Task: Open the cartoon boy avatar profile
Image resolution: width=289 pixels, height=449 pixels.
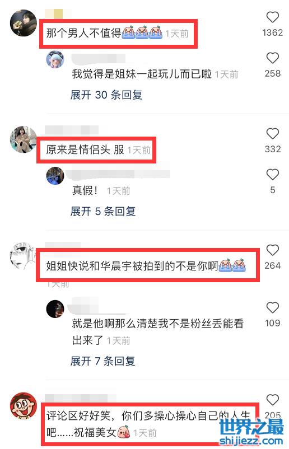Action: [24, 406]
